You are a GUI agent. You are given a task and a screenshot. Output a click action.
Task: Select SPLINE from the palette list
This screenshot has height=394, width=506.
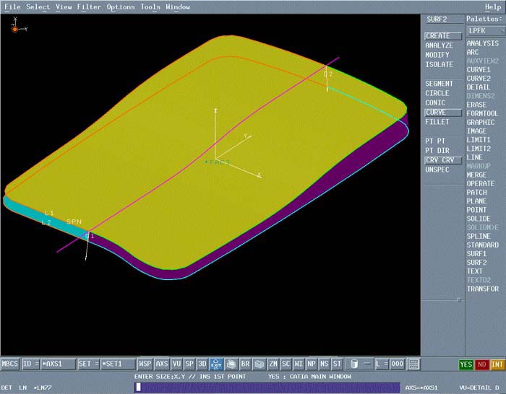click(x=479, y=236)
